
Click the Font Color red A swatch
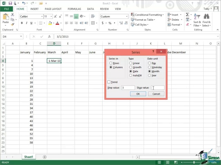pyautogui.click(x=57, y=23)
